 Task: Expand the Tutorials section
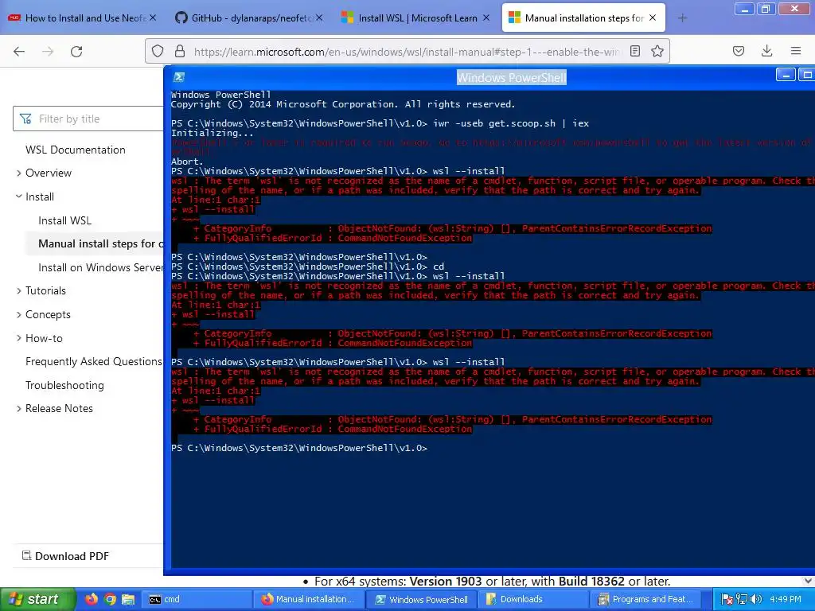tap(19, 291)
